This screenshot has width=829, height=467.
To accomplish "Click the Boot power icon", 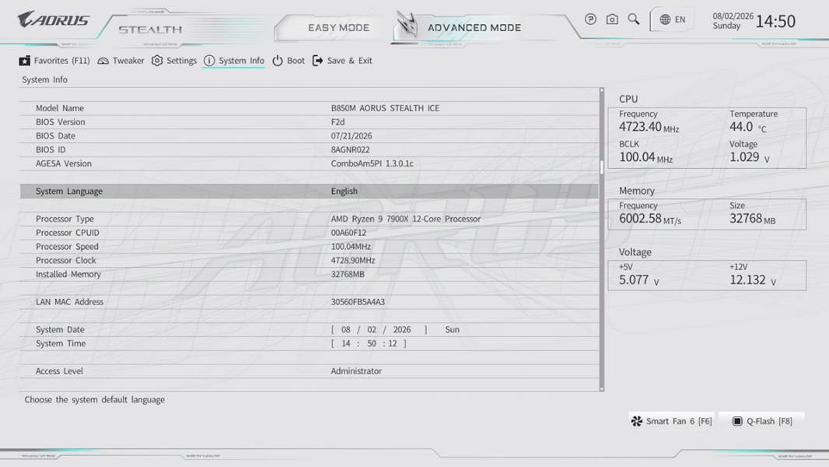I will pos(278,61).
